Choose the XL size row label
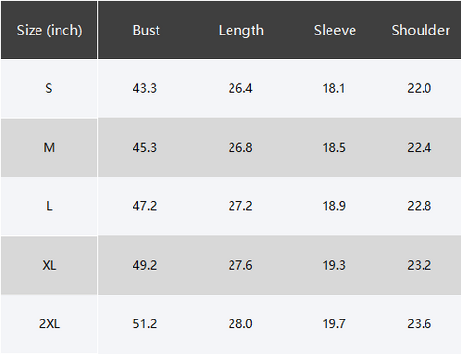This screenshot has height=354, width=461. 49,265
